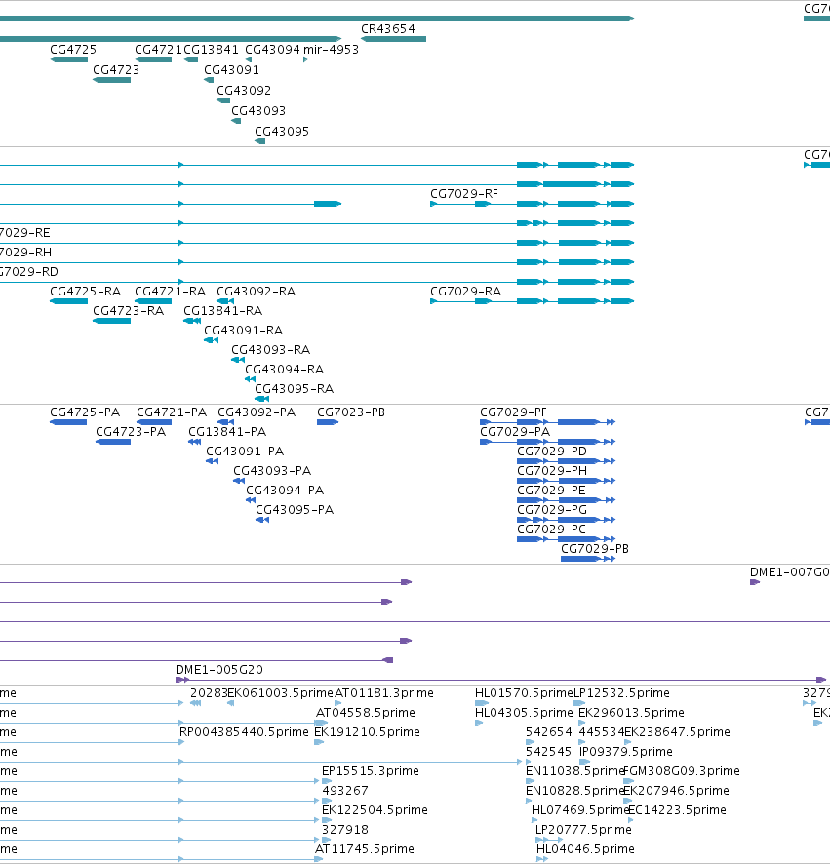Click the CG13841-PA protein label
The width and height of the screenshot is (830, 864).
click(227, 432)
